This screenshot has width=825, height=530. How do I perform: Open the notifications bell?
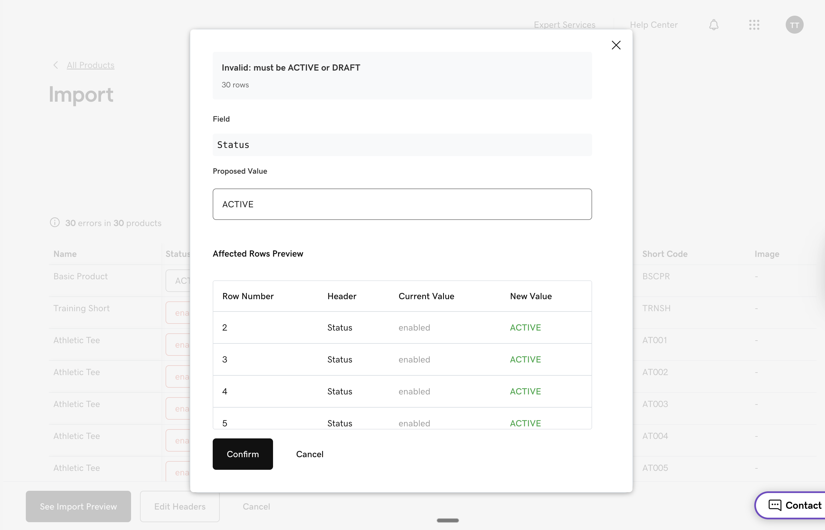714,25
